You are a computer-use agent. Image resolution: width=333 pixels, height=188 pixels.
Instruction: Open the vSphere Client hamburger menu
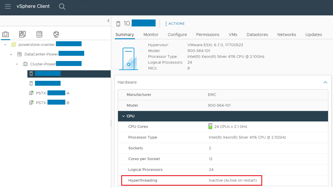pyautogui.click(x=8, y=6)
